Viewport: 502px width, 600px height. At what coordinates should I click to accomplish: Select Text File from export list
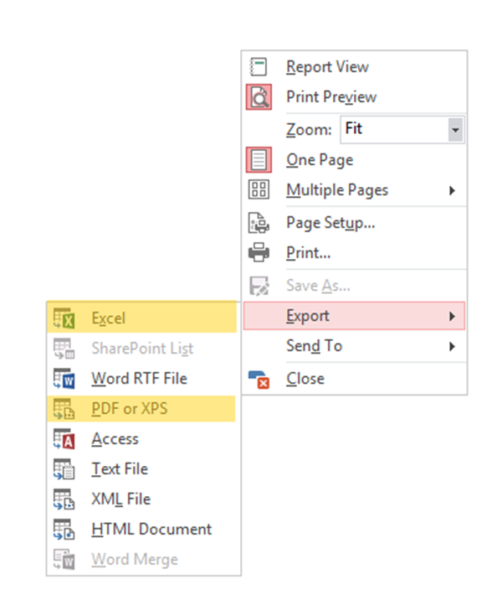(120, 469)
